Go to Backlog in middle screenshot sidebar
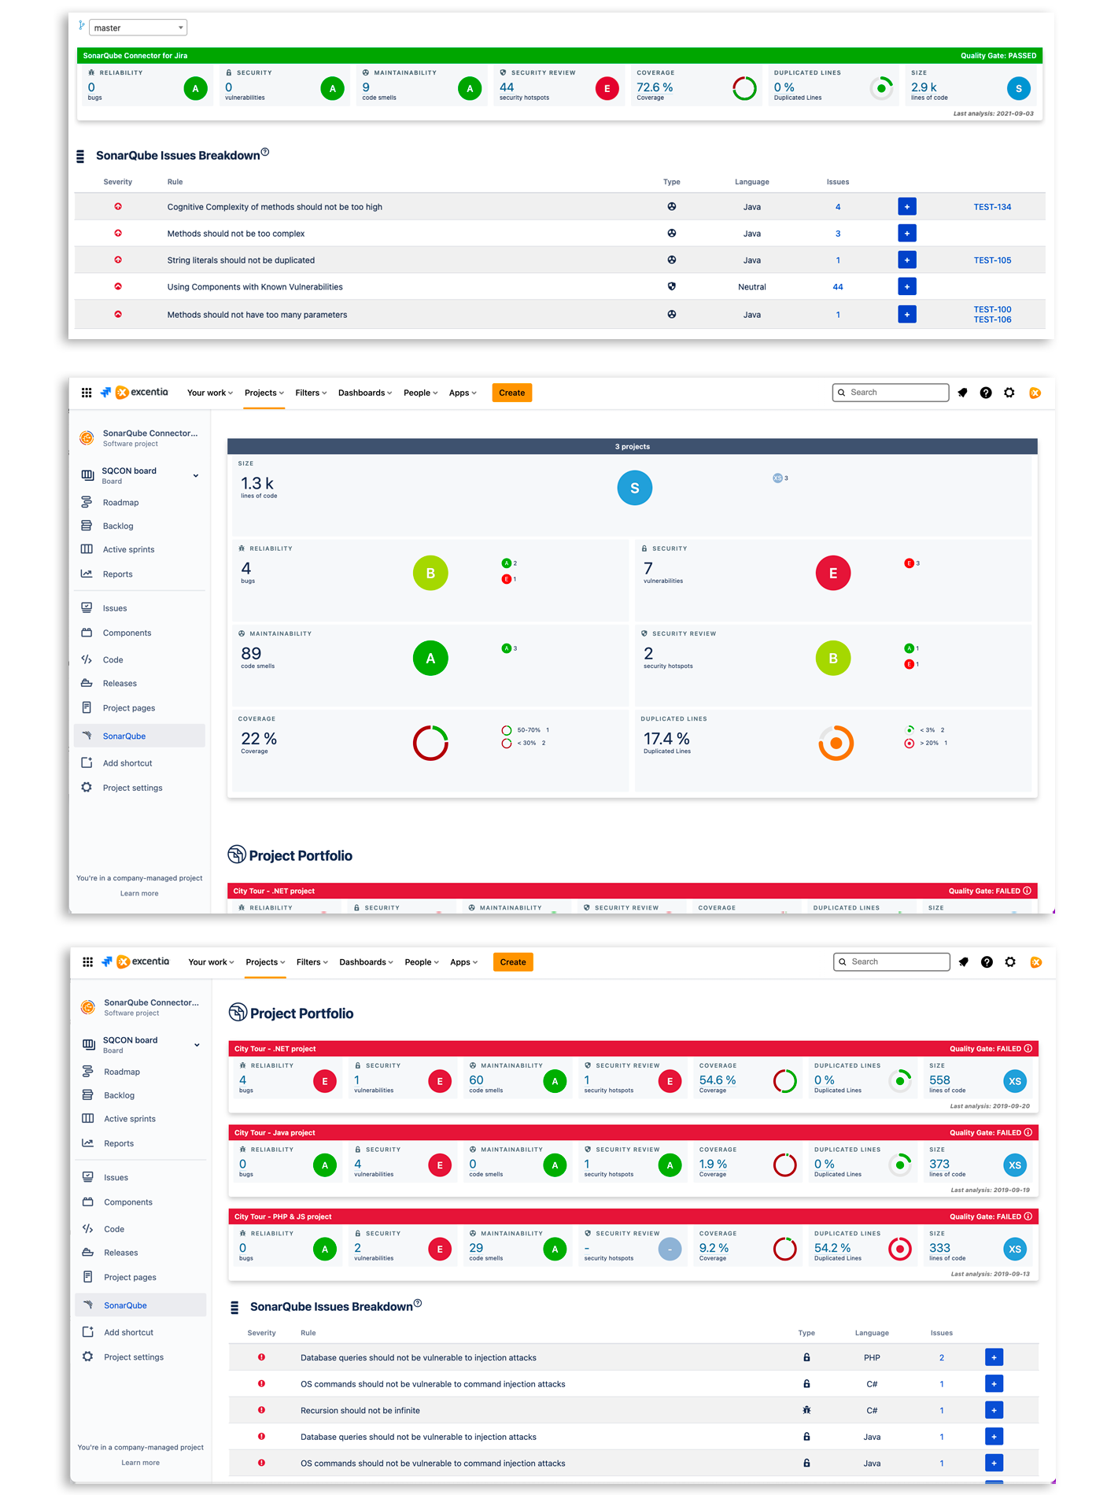Image resolution: width=1118 pixels, height=1495 pixels. (118, 526)
